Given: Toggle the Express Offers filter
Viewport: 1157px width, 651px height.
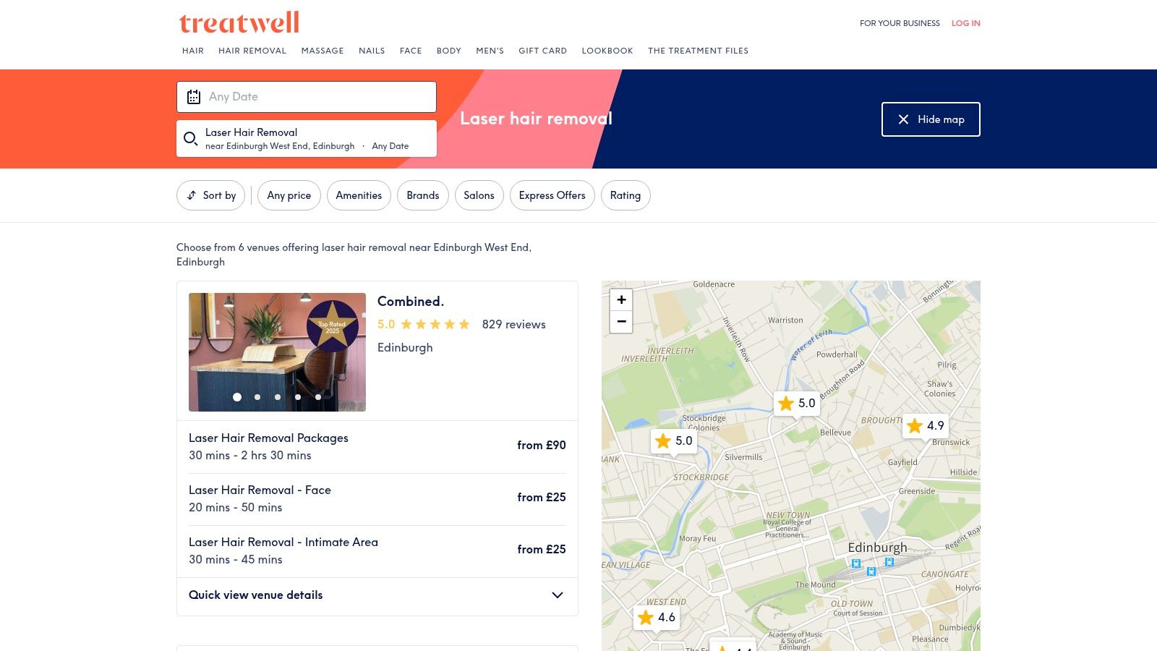Looking at the screenshot, I should tap(552, 195).
